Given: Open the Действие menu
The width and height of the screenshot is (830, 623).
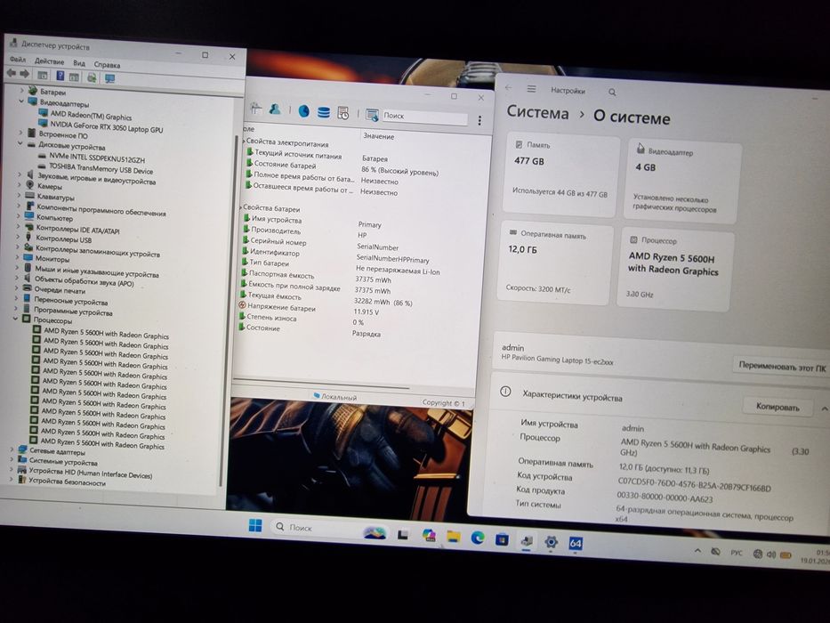Looking at the screenshot, I should coord(49,61).
